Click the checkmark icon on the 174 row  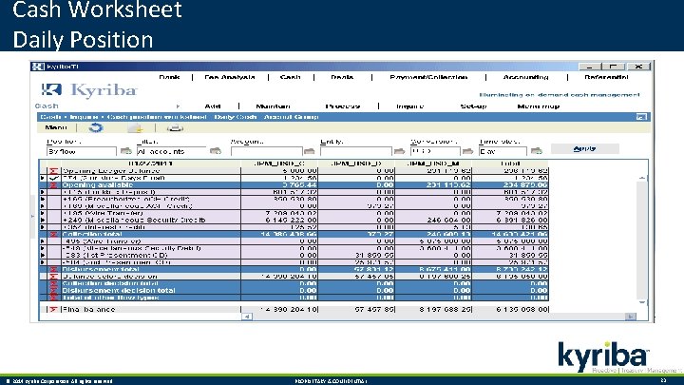tap(53, 178)
